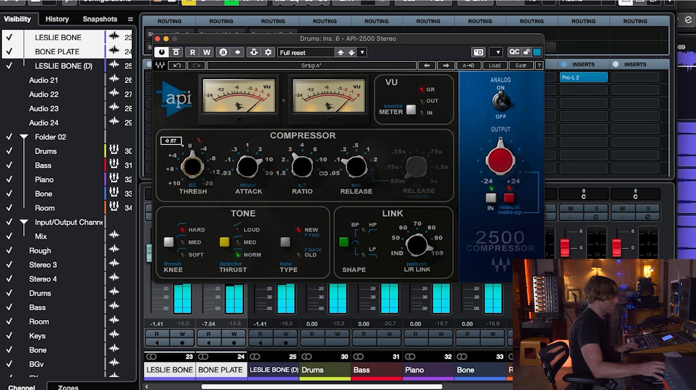Load previous preset with up arrow
The height and width of the screenshot is (390, 696).
coord(341,52)
